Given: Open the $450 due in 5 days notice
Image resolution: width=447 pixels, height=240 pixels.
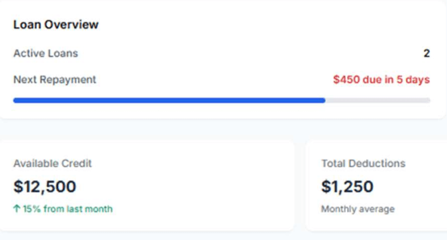Looking at the screenshot, I should tap(382, 80).
